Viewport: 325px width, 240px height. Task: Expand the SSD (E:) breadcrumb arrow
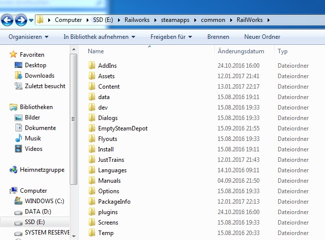[x=119, y=20]
